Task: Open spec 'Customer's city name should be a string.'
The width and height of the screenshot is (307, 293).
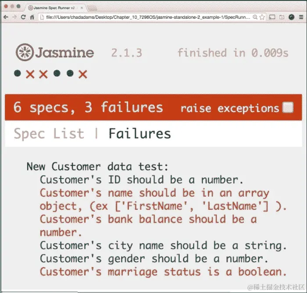Action: tap(163, 246)
